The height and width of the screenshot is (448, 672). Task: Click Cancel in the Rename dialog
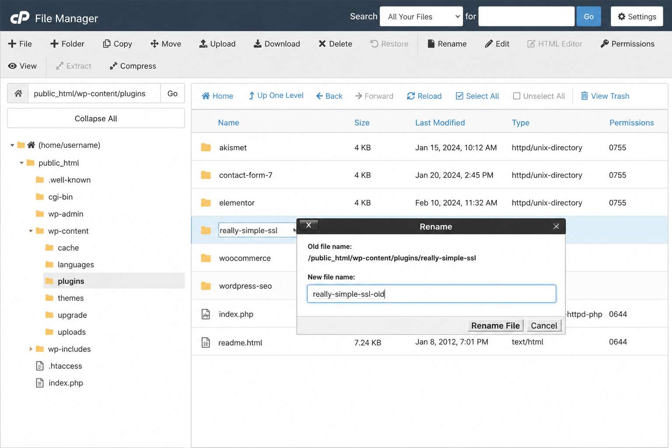click(544, 325)
